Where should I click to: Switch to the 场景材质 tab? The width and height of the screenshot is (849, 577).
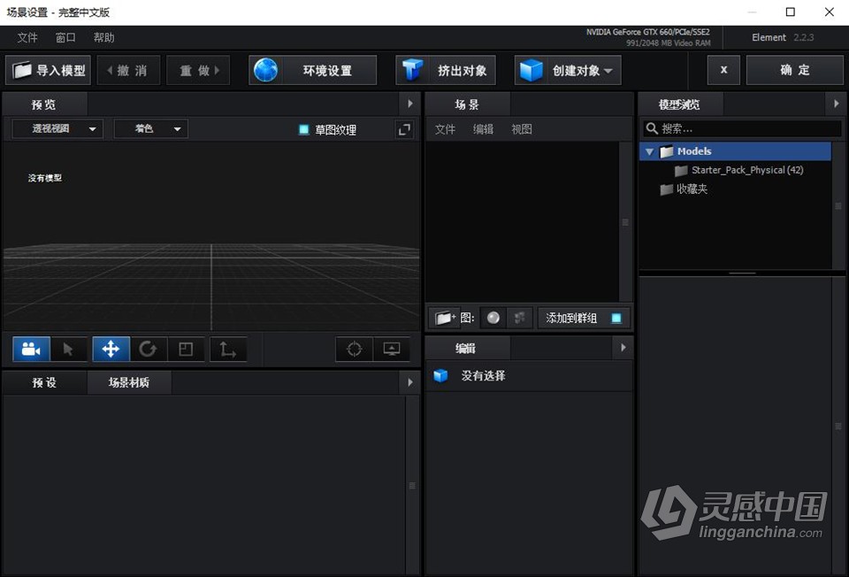[129, 382]
